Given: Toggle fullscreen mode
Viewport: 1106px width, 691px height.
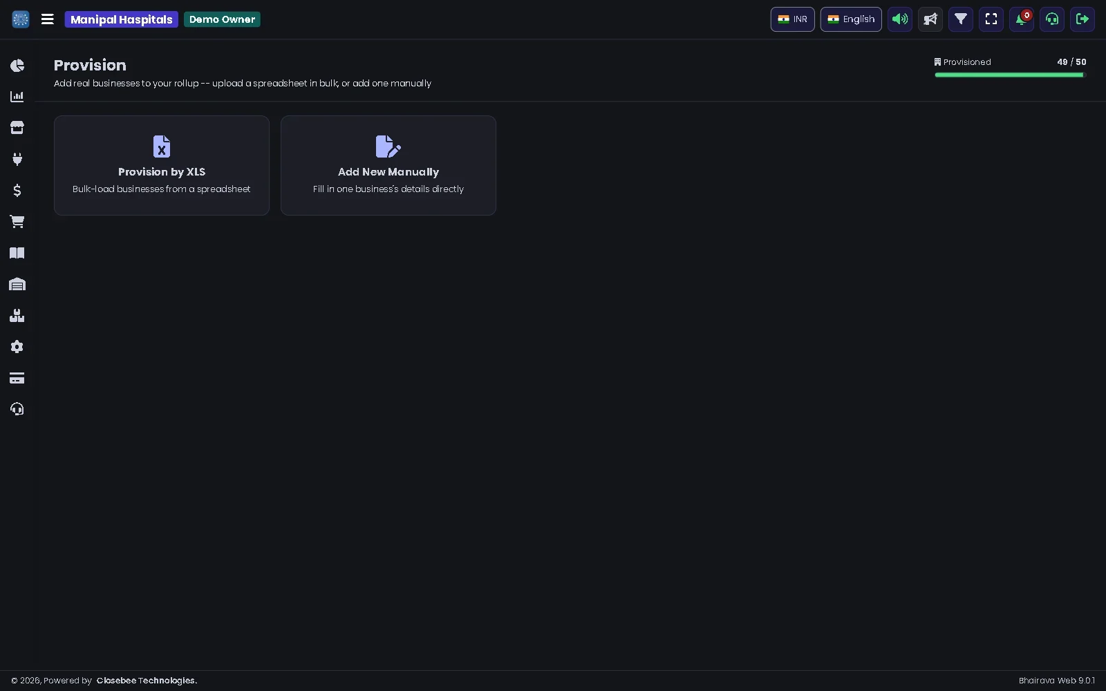Looking at the screenshot, I should (x=991, y=19).
